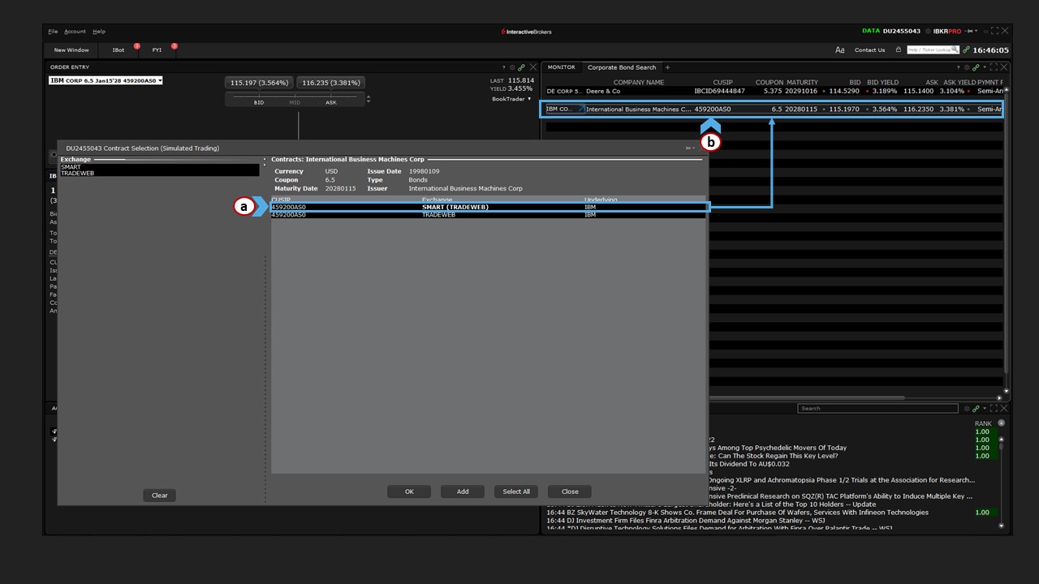Screen dimensions: 1039x584
Task: Click the Select All button
Action: click(x=516, y=492)
